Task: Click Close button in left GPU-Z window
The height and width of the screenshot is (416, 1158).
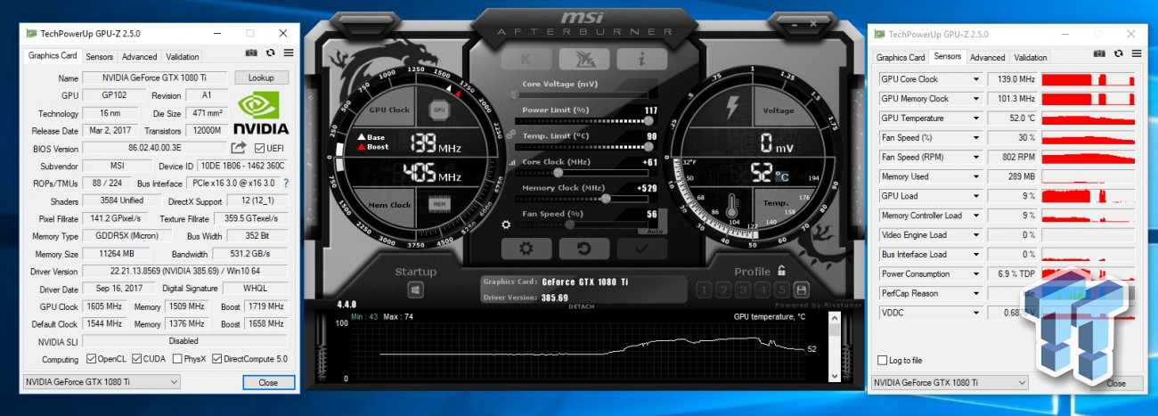Action: tap(268, 382)
